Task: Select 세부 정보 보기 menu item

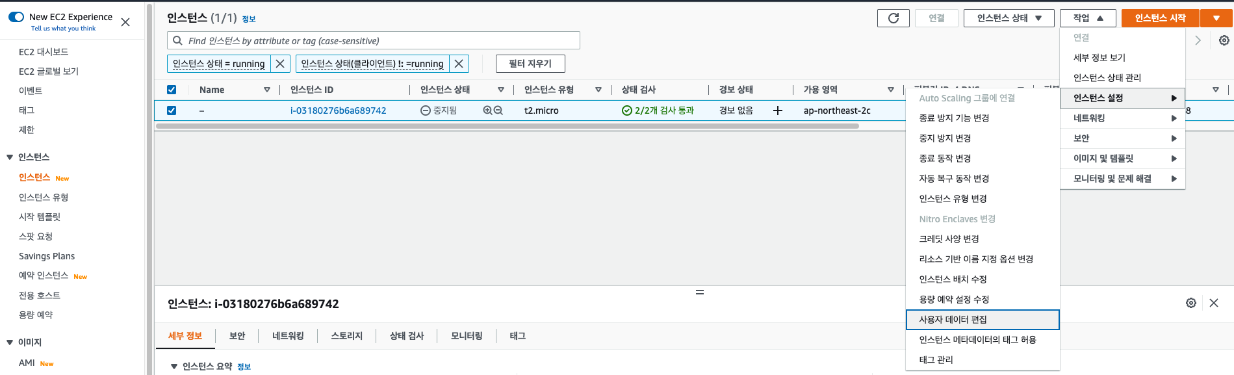Action: (x=1123, y=58)
